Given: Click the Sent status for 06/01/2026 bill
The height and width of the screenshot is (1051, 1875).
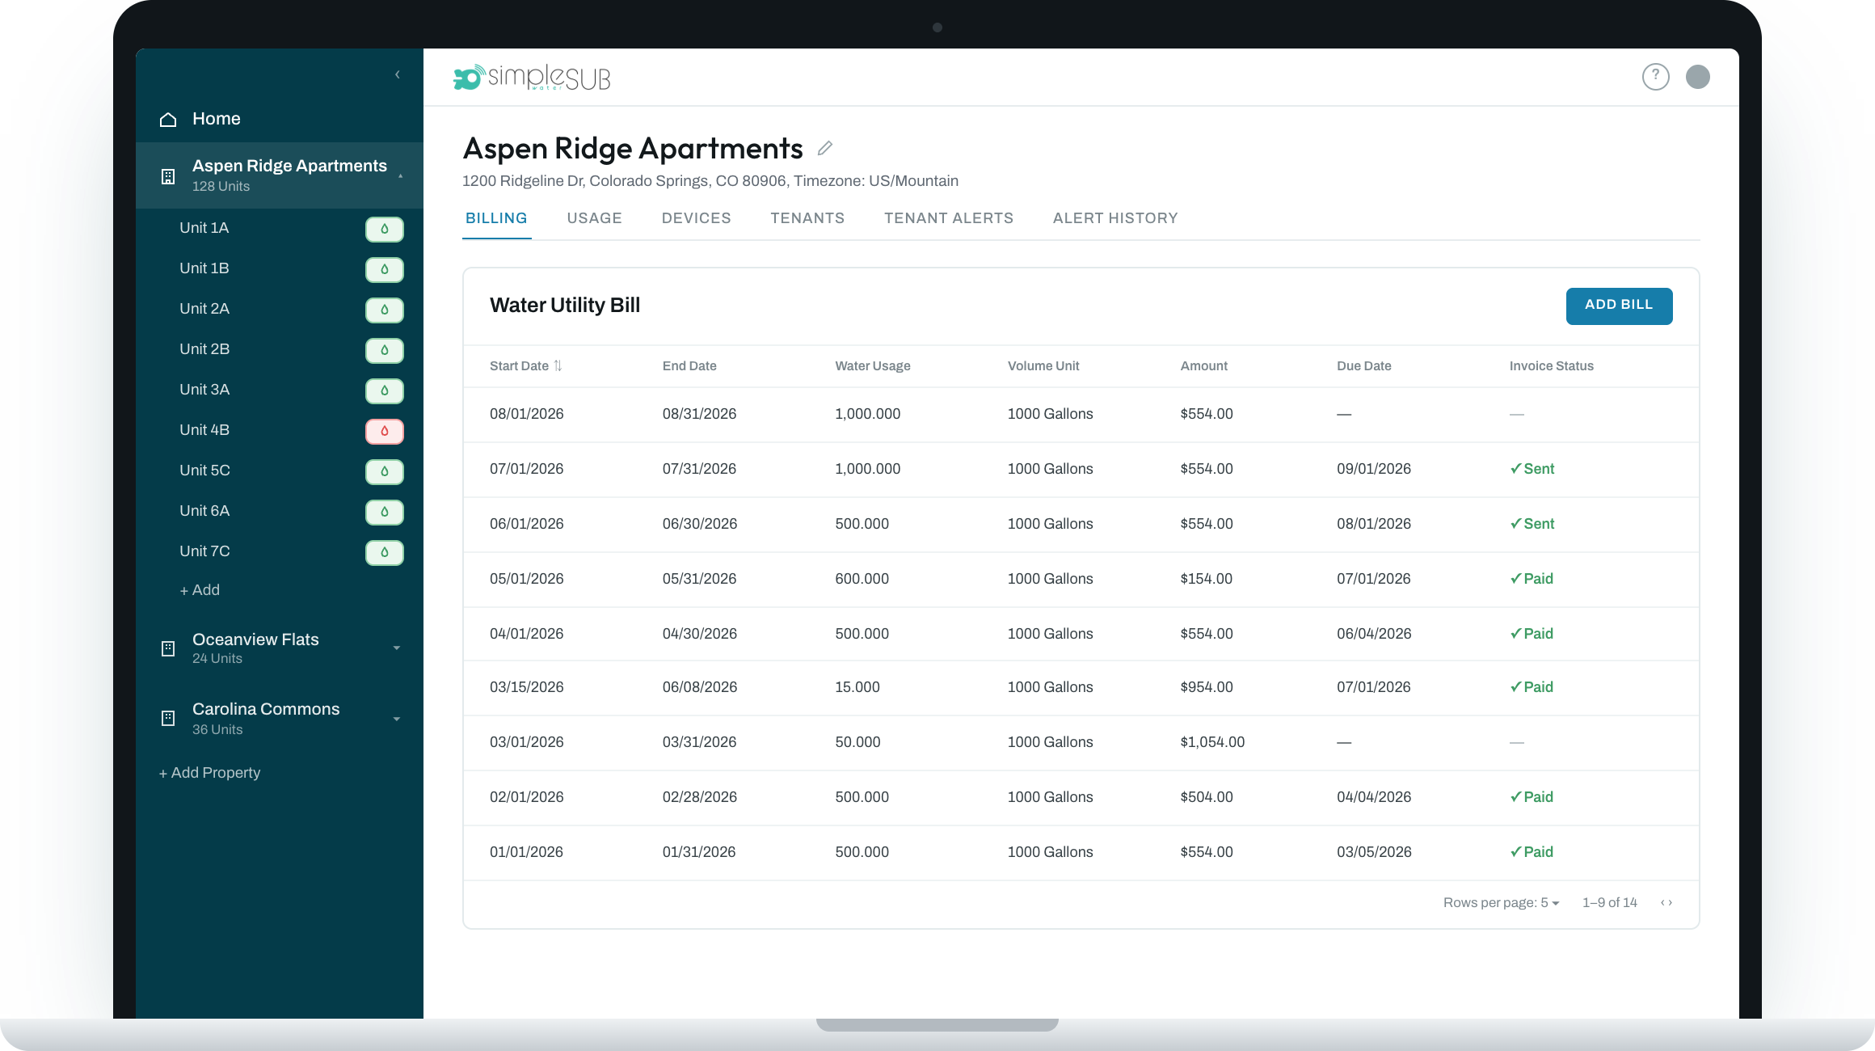Looking at the screenshot, I should (1532, 524).
